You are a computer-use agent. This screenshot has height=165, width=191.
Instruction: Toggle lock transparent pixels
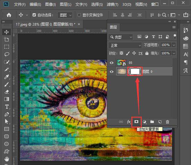(x=122, y=53)
